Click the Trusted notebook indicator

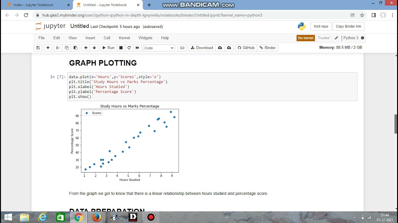324,38
